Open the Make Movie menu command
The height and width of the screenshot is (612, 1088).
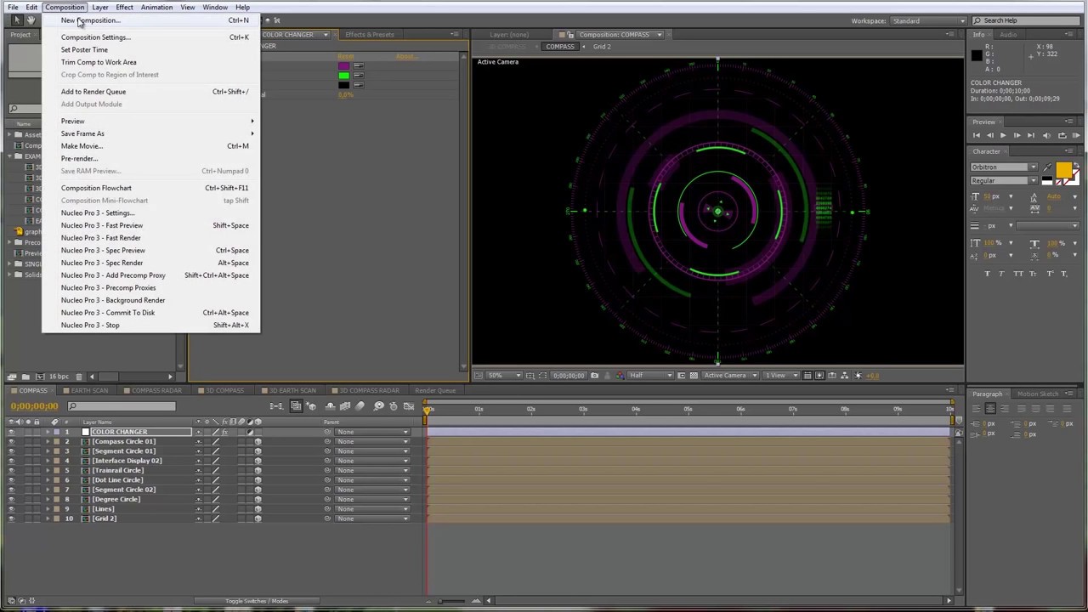pyautogui.click(x=82, y=146)
